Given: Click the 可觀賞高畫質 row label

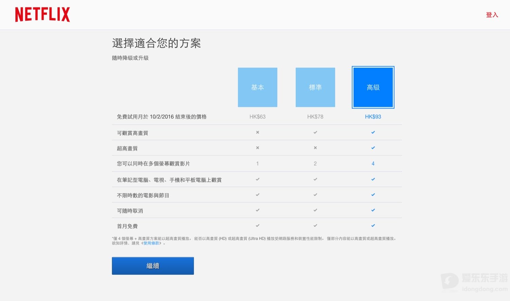Looking at the screenshot, I should point(133,133).
